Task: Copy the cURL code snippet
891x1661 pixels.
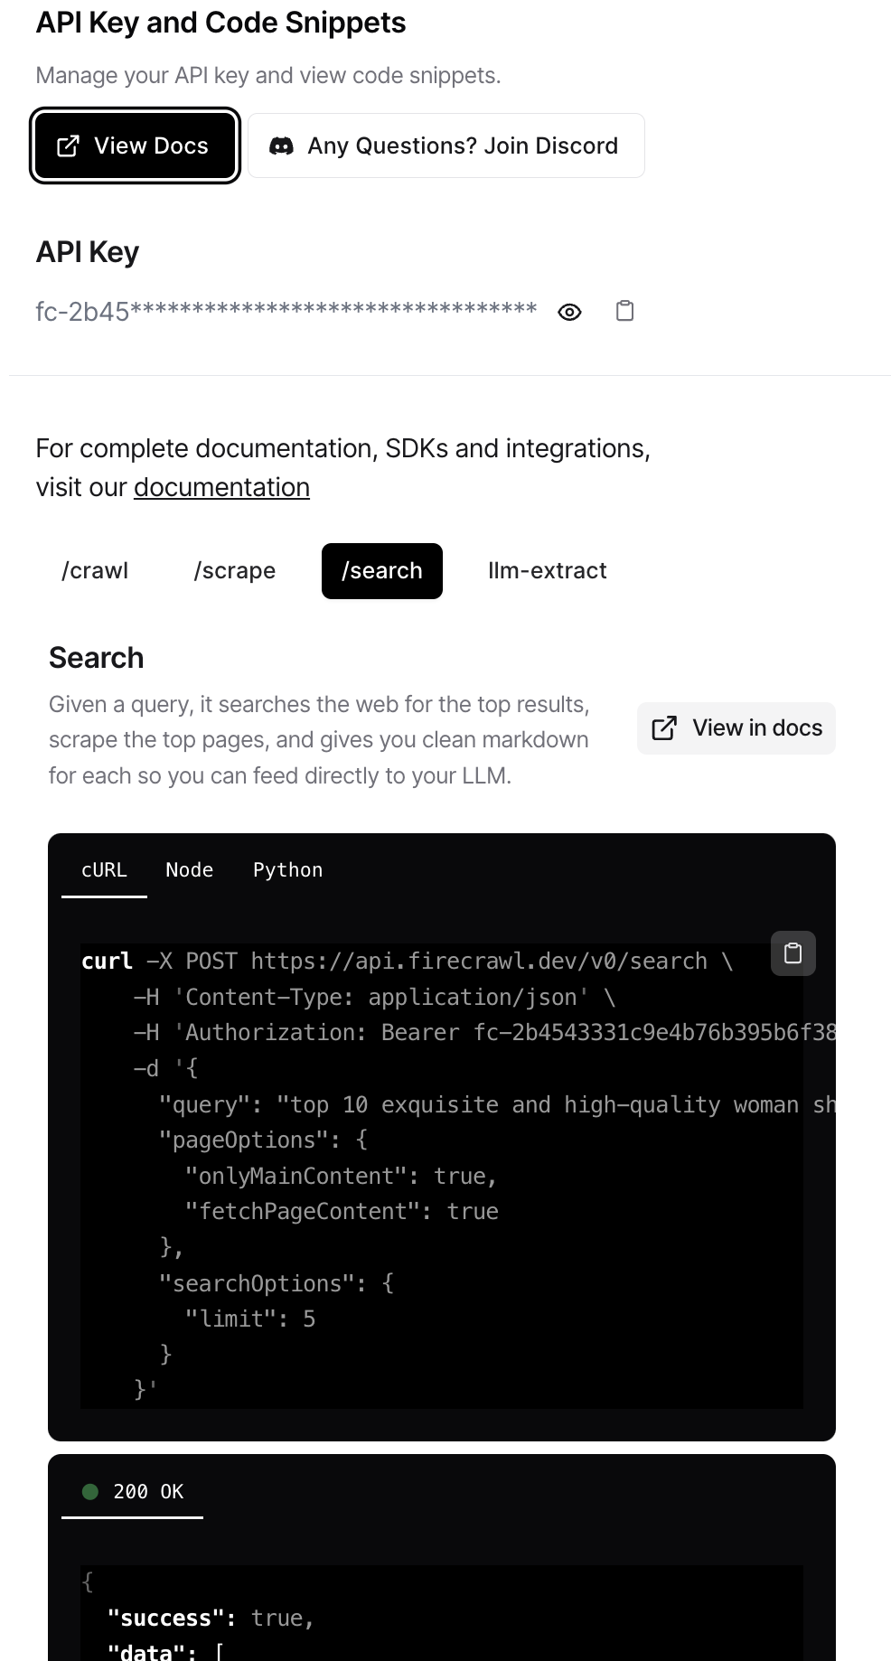Action: [793, 953]
